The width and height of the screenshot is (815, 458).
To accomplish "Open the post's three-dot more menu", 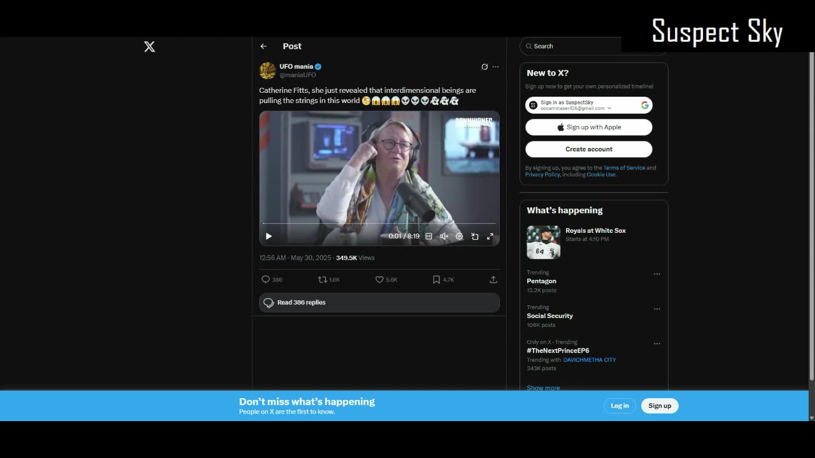I will pyautogui.click(x=495, y=67).
